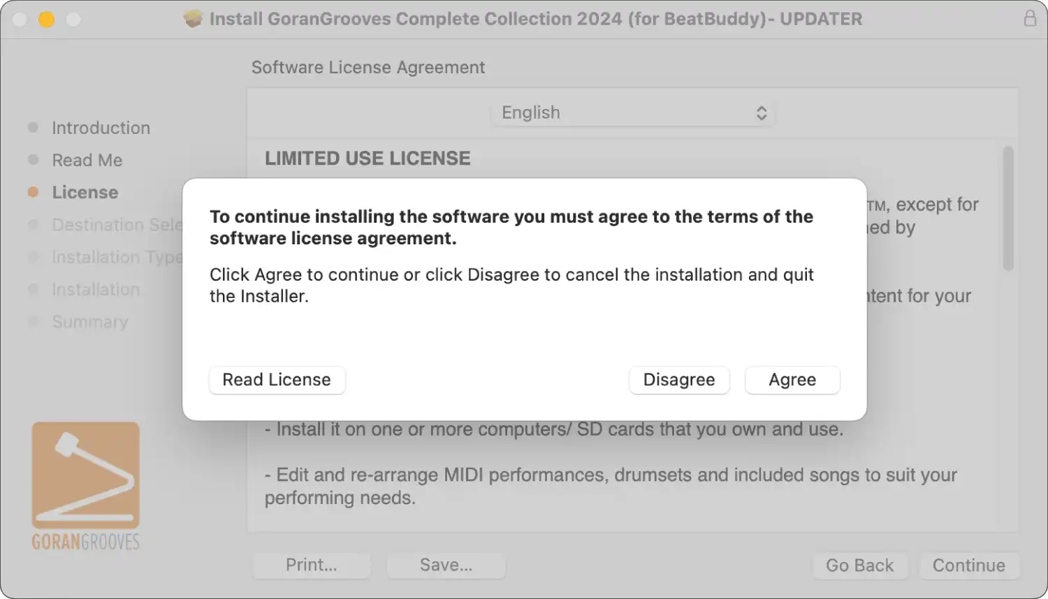
Task: Click the 'Edit and re-arrange MIDI performances' line
Action: point(611,486)
